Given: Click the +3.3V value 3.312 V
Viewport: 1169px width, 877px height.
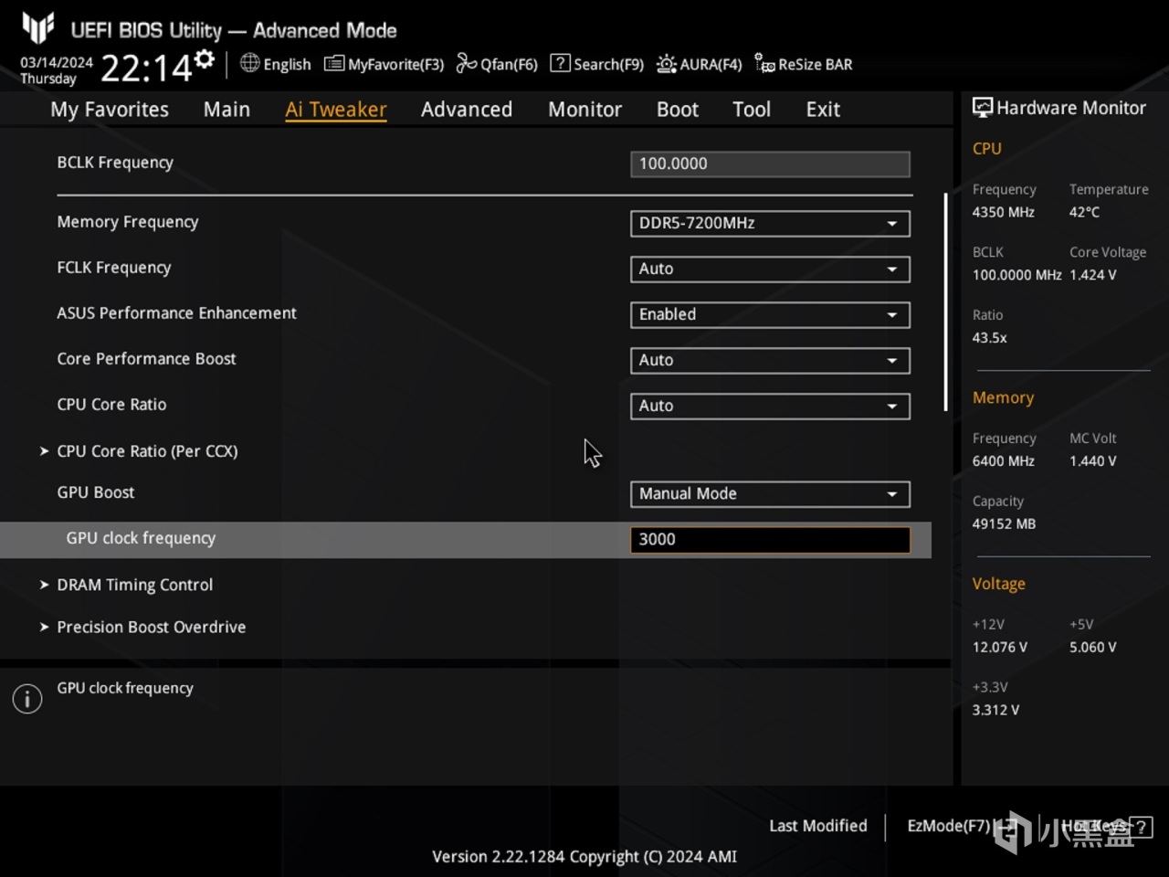Looking at the screenshot, I should [996, 711].
